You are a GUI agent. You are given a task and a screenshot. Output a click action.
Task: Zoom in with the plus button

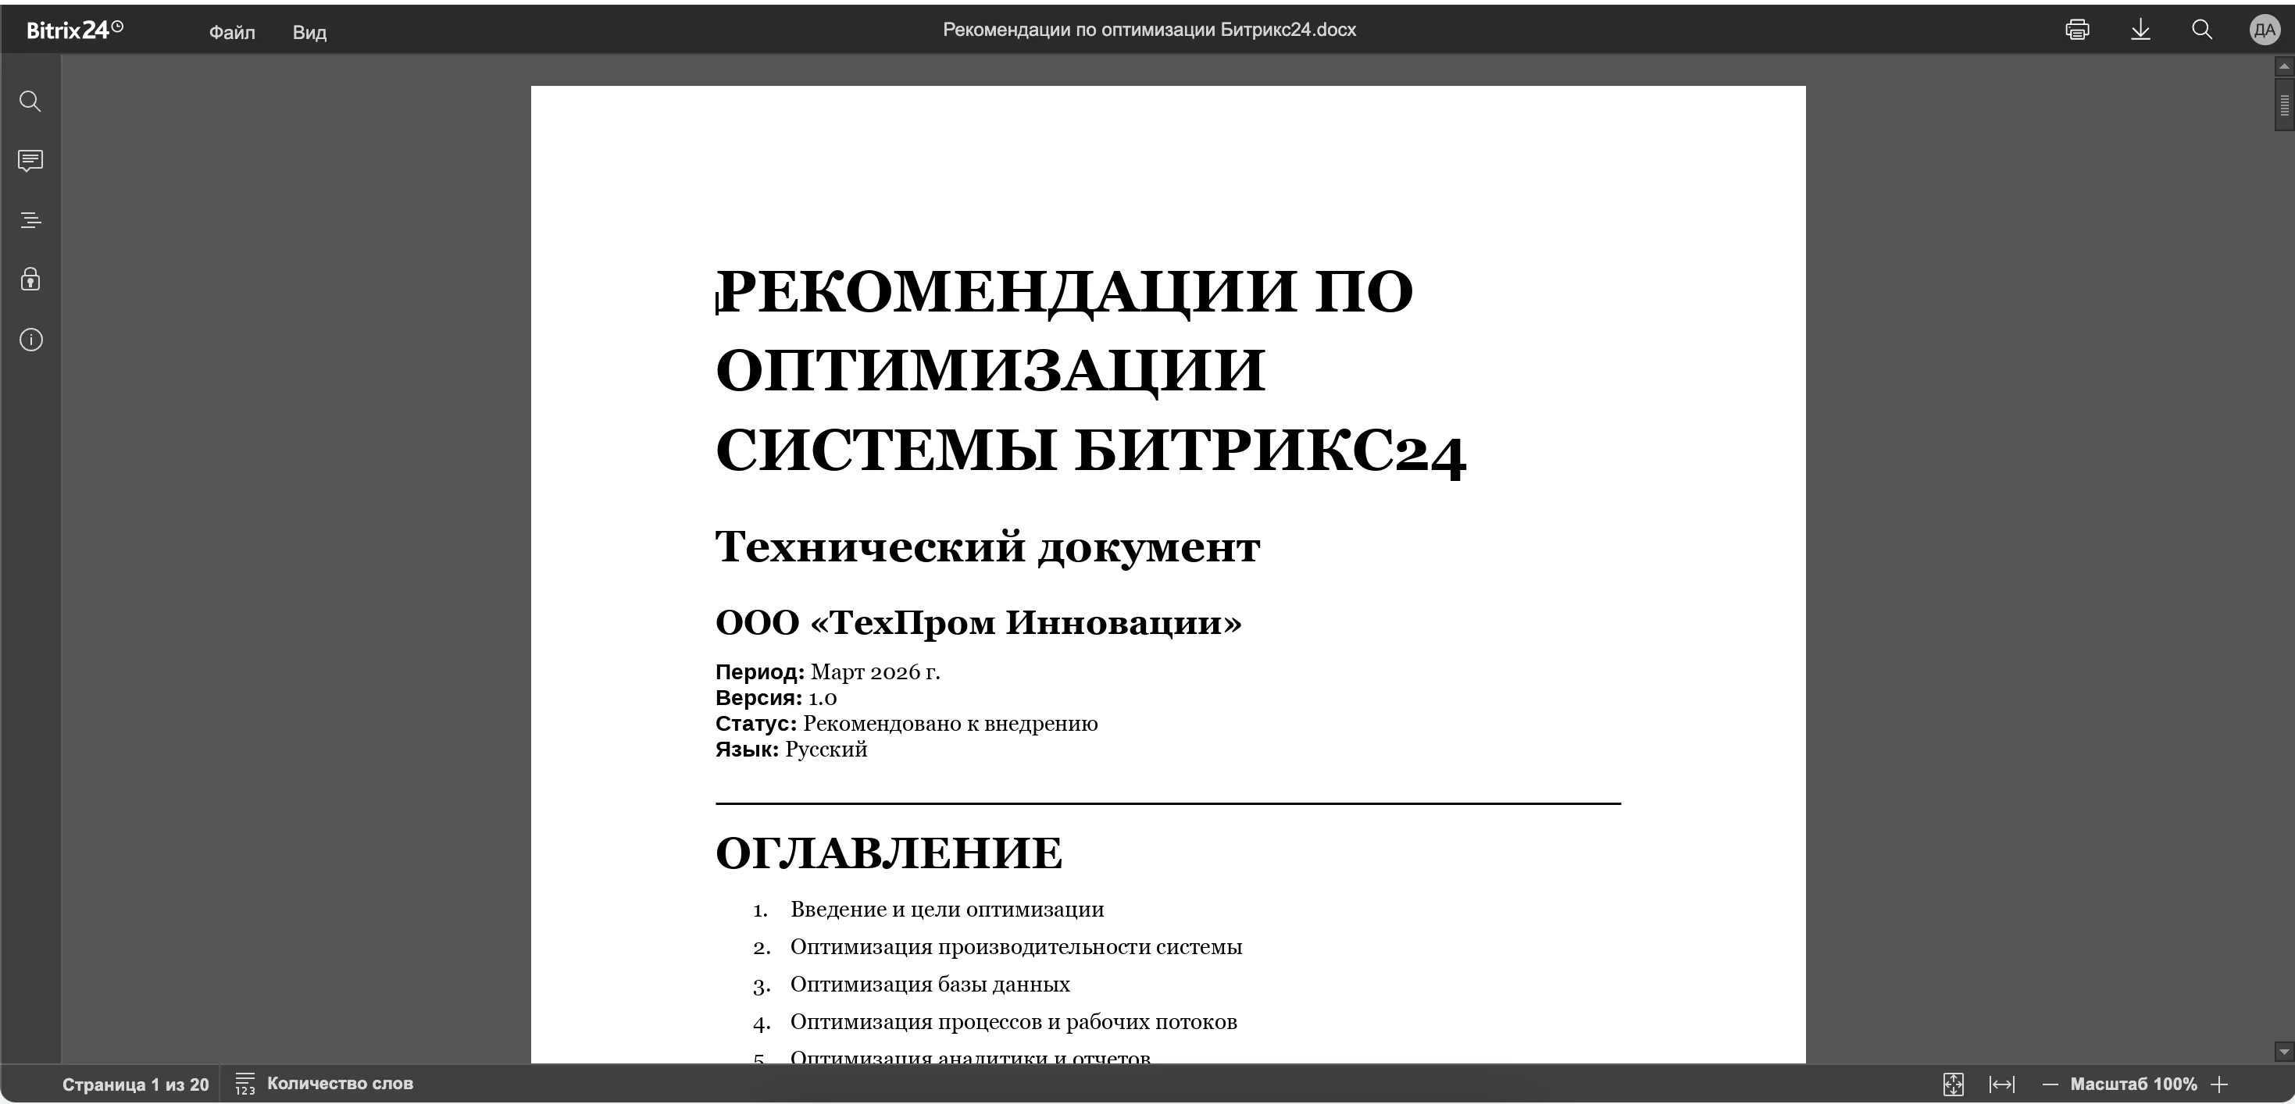coord(2220,1084)
